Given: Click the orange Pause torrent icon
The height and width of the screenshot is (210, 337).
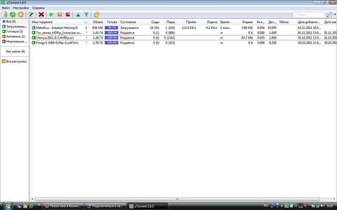Looking at the screenshot, I should pyautogui.click(x=60, y=14).
